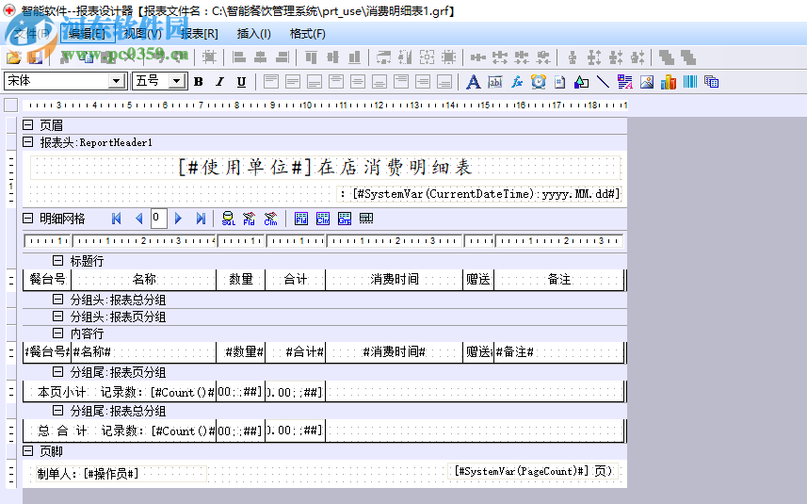Open the 五号 font size dropdown
Image resolution: width=807 pixels, height=504 pixels.
pyautogui.click(x=177, y=81)
